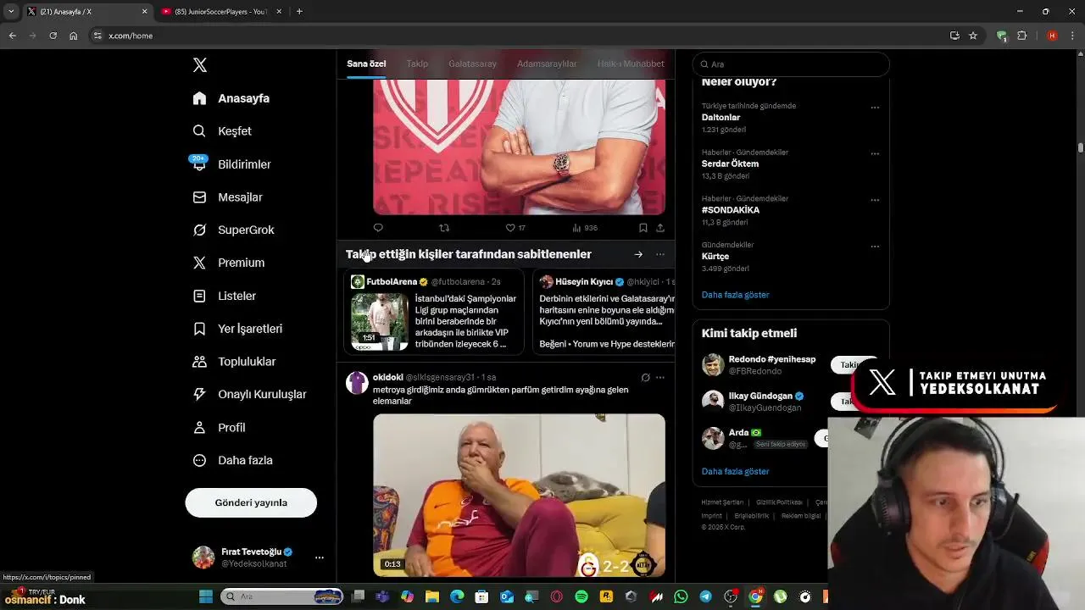Screen dimensions: 1085x610
Task: Click the Ara search field on X
Action: (x=791, y=64)
